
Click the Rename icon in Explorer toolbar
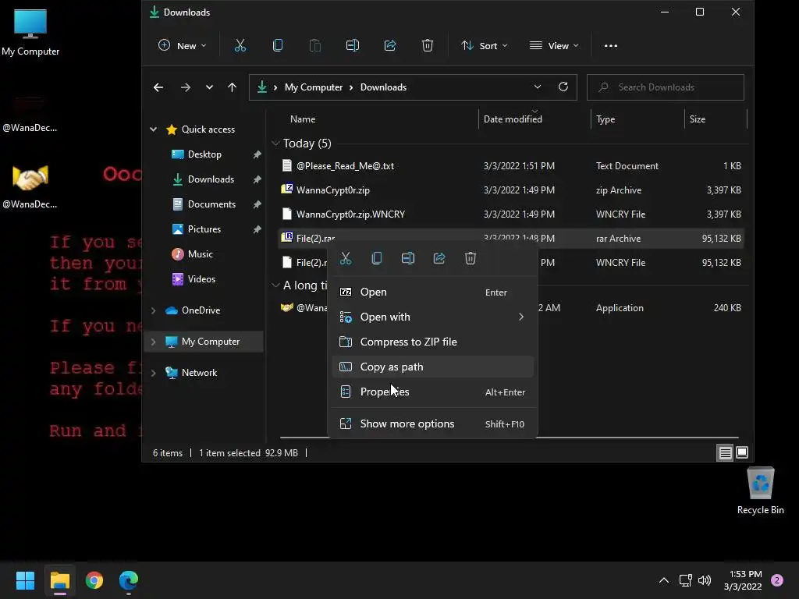353,46
